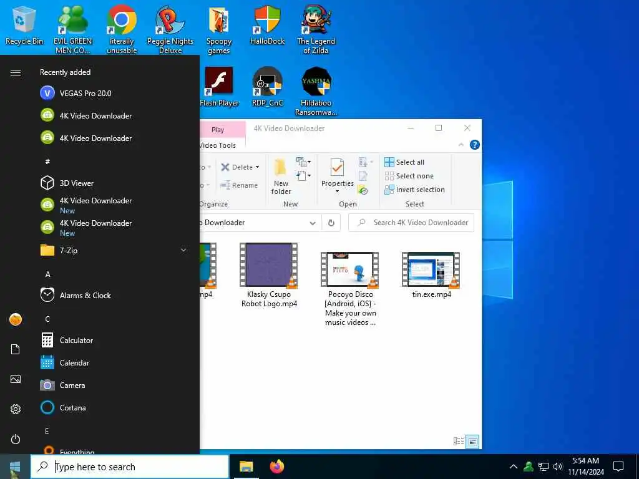Open the Properties dropdown arrow
This screenshot has height=479, width=639.
(337, 191)
